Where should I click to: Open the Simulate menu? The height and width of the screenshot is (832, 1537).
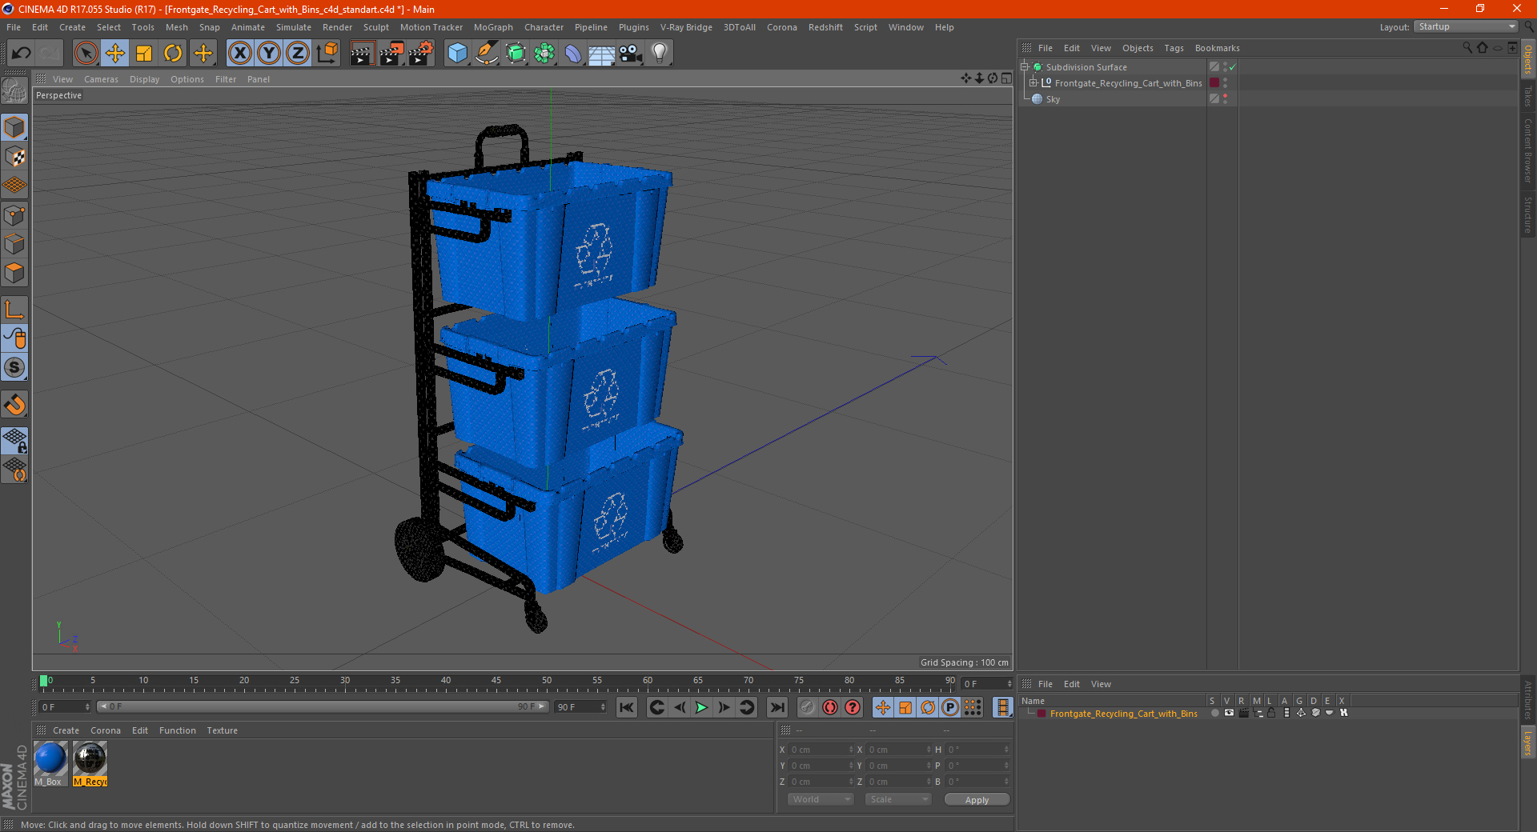pyautogui.click(x=294, y=27)
